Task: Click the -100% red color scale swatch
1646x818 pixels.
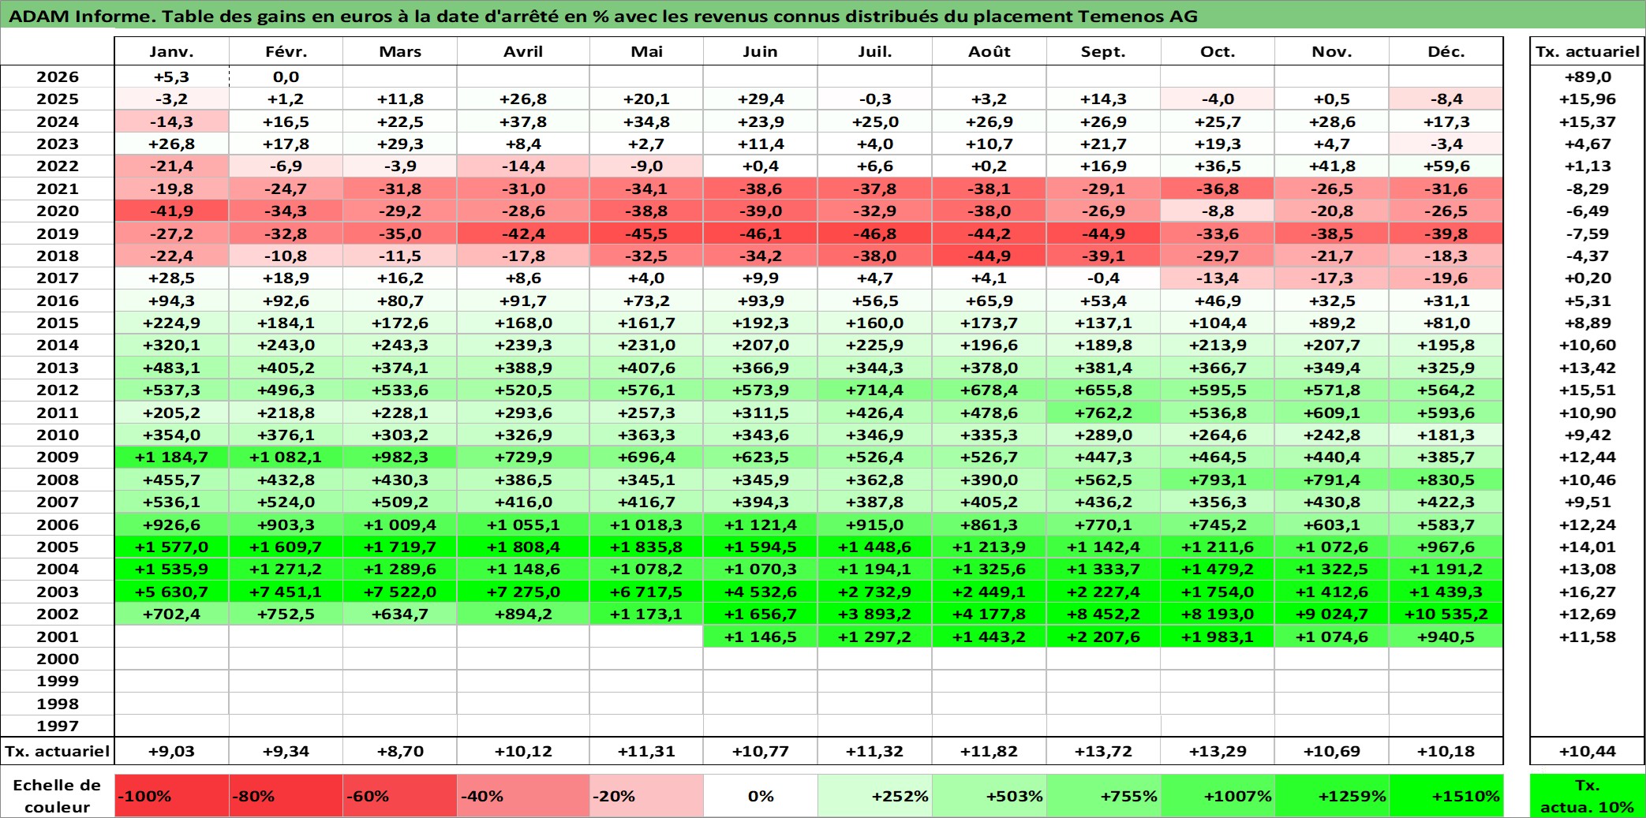Action: [171, 796]
